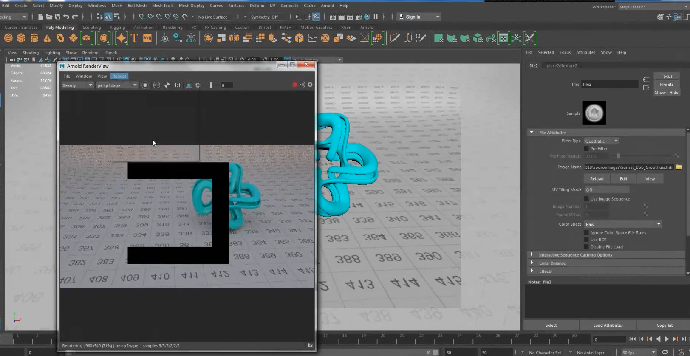
Task: Click the Mirror geometry shelf icon
Action: pos(234,38)
